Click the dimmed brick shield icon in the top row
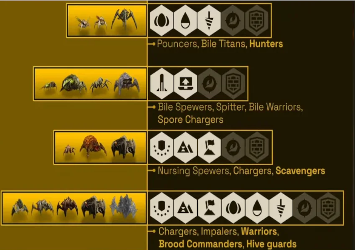Screen dimensions: 355x250 [257, 21]
